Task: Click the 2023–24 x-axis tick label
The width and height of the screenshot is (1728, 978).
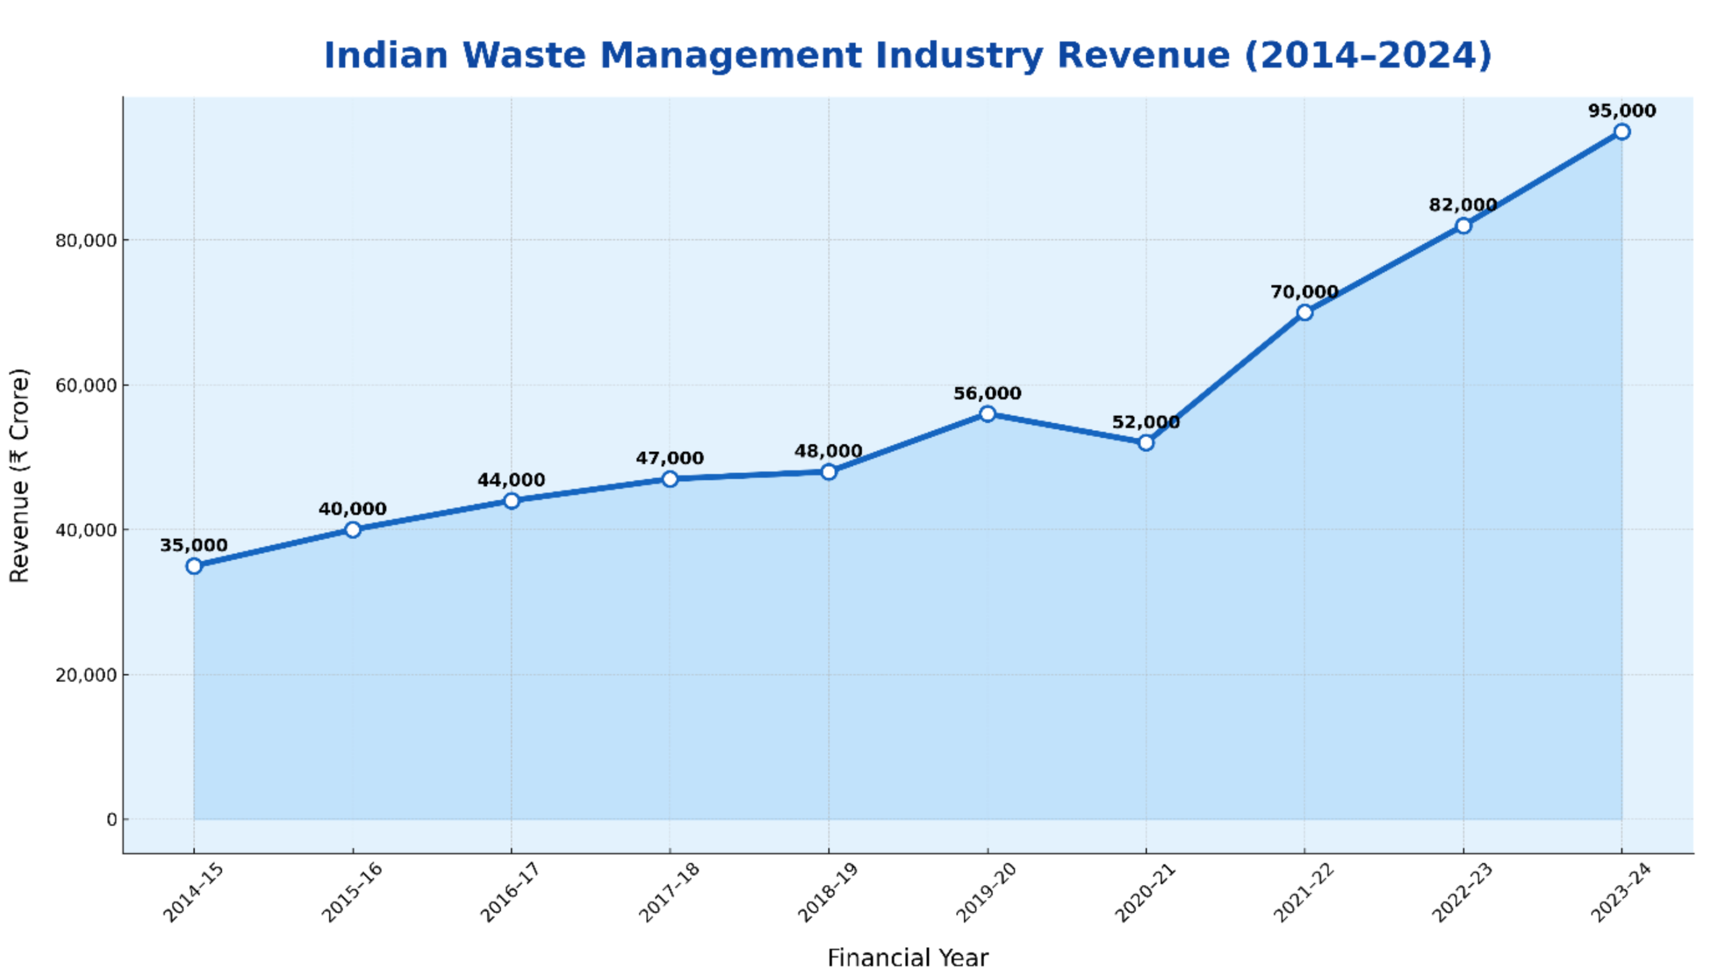Action: (x=1620, y=893)
